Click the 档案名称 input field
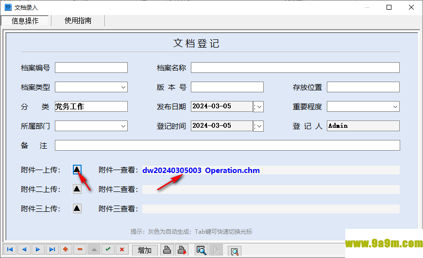Screen dimensions: 423x258 pyautogui.click(x=295, y=68)
